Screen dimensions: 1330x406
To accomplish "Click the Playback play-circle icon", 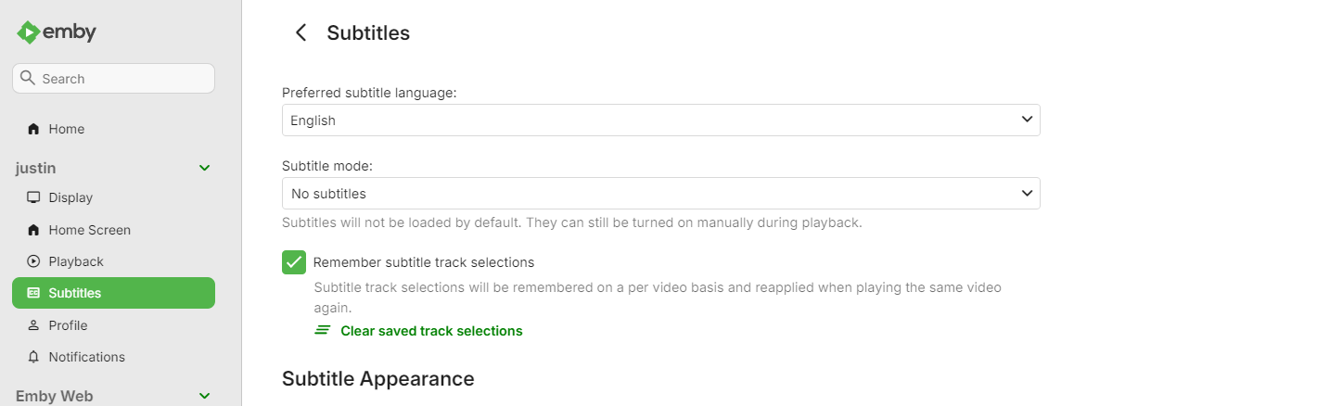I will click(34, 261).
